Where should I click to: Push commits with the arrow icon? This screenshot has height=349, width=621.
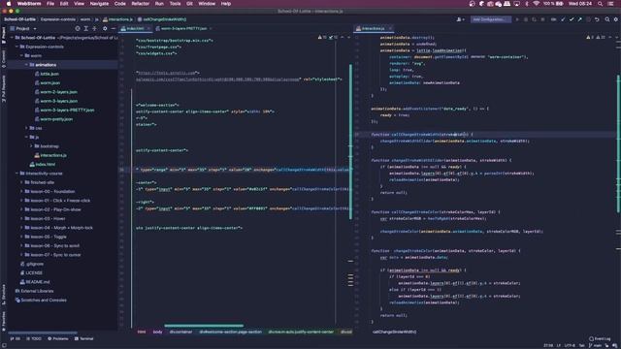click(580, 19)
